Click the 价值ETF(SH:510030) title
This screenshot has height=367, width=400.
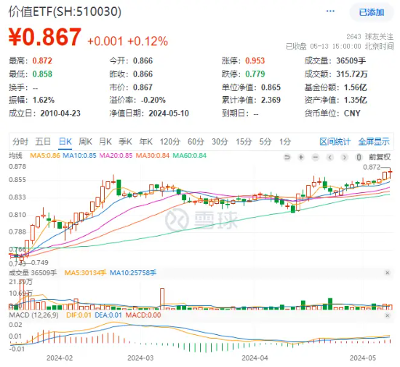(x=65, y=12)
